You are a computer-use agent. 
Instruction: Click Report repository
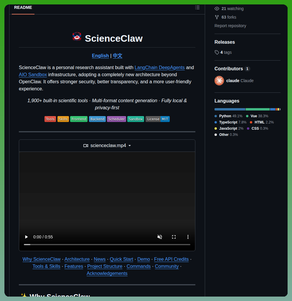click(x=230, y=26)
